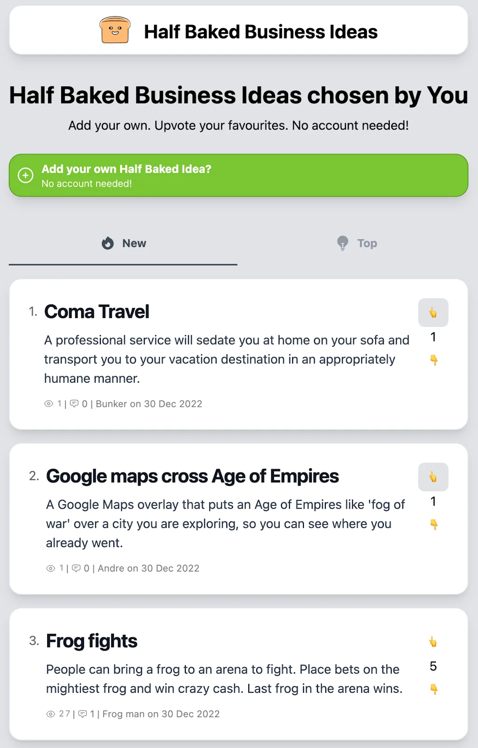Click the lightbulb icon beside Top
The width and height of the screenshot is (478, 748).
343,243
